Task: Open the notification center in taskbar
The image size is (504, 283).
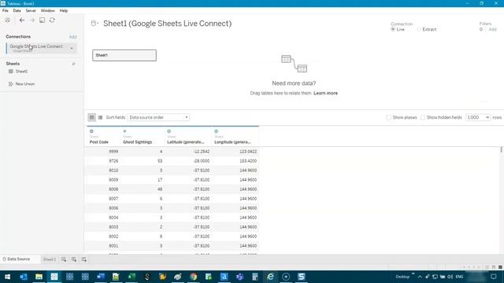Action: (x=494, y=277)
